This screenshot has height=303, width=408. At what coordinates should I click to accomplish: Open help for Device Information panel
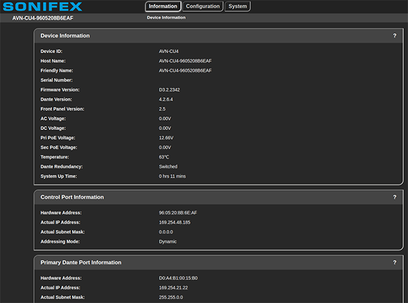[x=394, y=35]
